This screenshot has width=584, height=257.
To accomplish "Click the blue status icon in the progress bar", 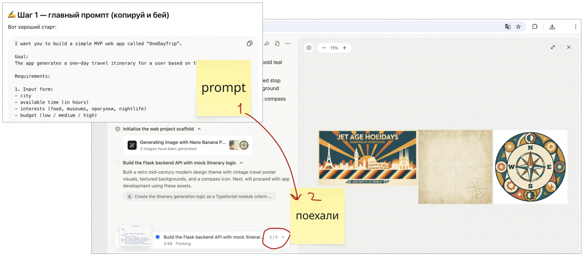I will click(x=158, y=237).
